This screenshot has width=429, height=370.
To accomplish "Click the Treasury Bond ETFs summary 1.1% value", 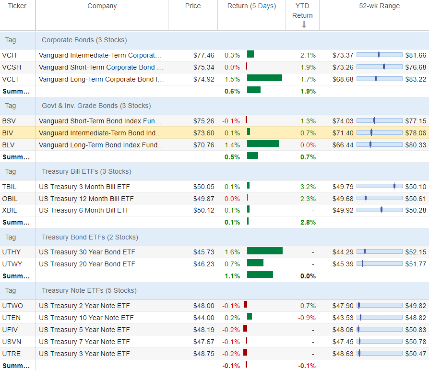I will point(232,276).
